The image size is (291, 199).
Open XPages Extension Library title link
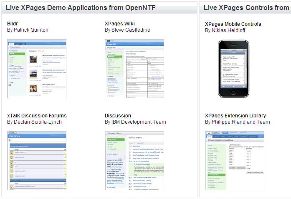point(235,116)
